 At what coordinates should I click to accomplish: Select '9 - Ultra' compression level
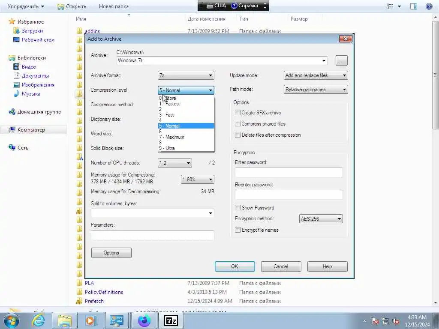186,148
